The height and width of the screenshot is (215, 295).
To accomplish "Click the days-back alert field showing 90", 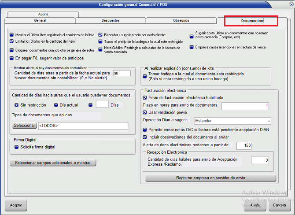I will (119, 74).
